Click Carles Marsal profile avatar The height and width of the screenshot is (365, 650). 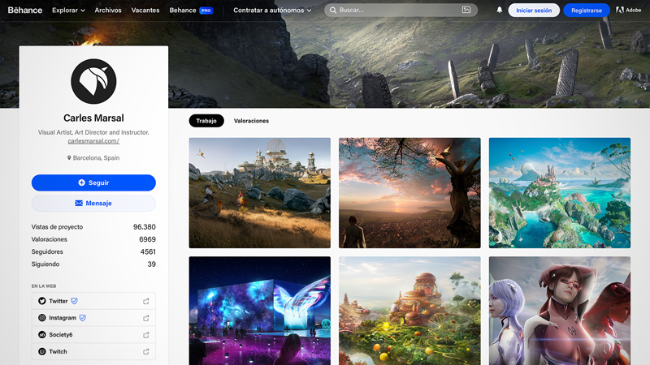pyautogui.click(x=93, y=81)
